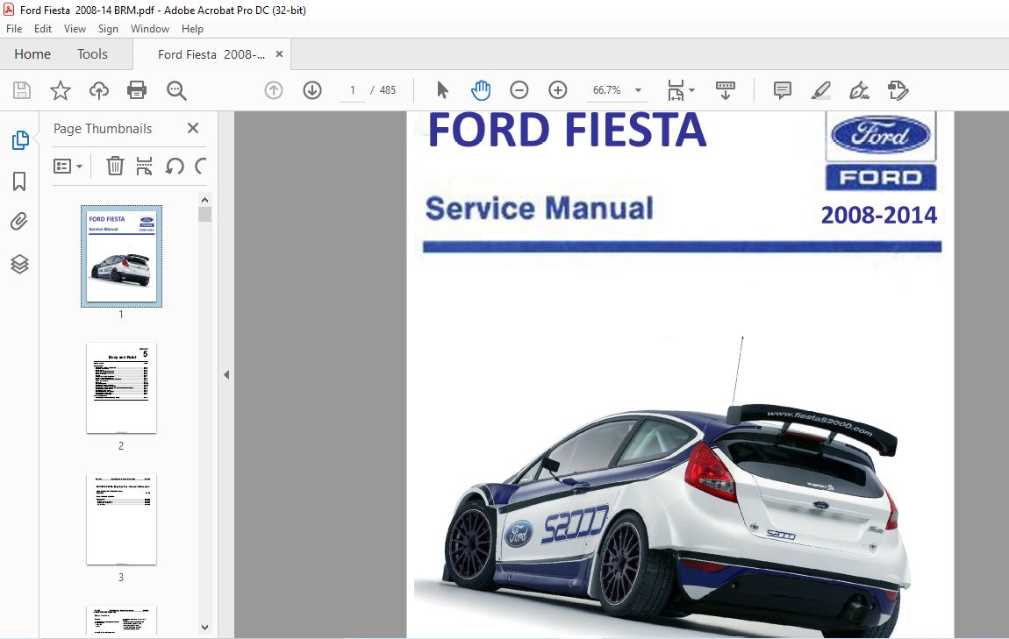Image resolution: width=1009 pixels, height=639 pixels.
Task: Switch to the Home tab
Action: pyautogui.click(x=32, y=54)
